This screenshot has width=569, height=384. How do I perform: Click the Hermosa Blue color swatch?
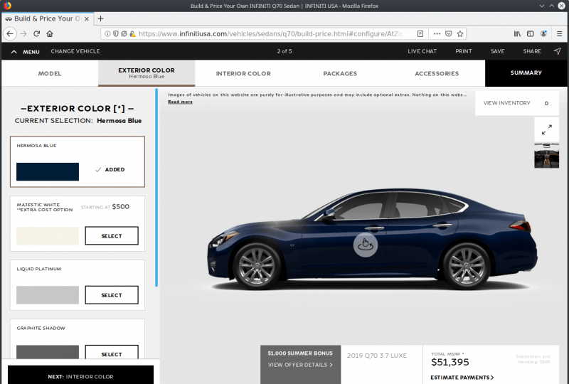click(48, 171)
